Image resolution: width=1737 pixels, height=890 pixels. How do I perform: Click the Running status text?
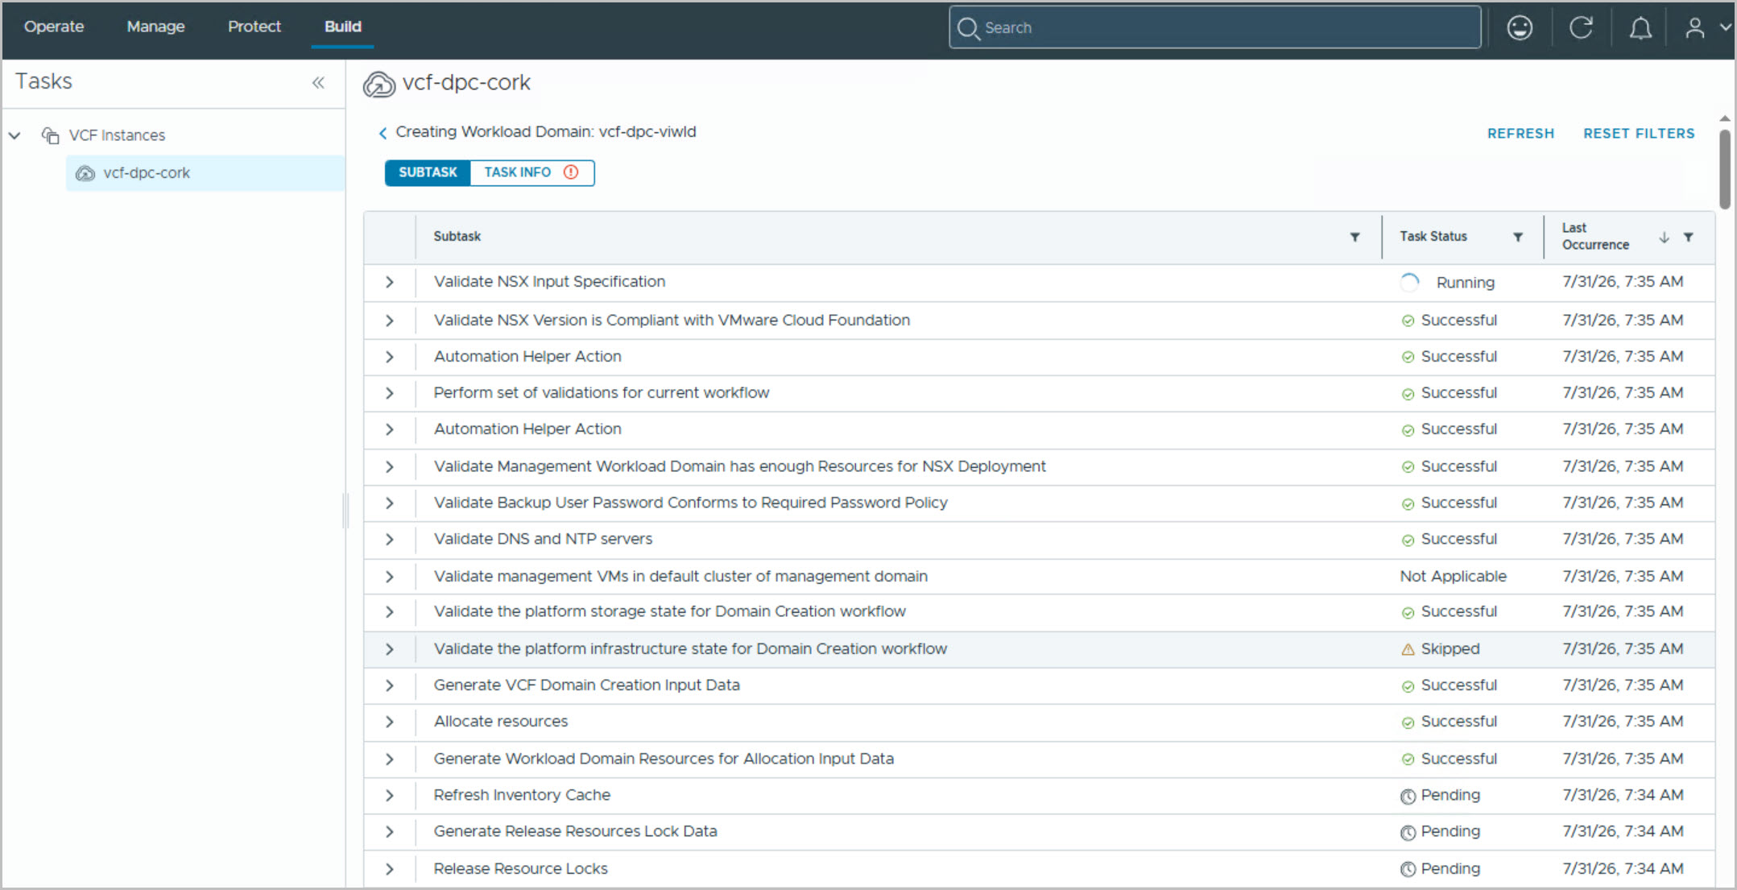pyautogui.click(x=1466, y=283)
